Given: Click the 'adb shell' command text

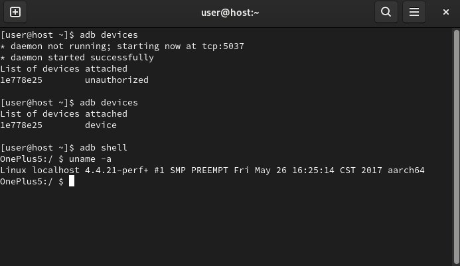Looking at the screenshot, I should point(104,147).
